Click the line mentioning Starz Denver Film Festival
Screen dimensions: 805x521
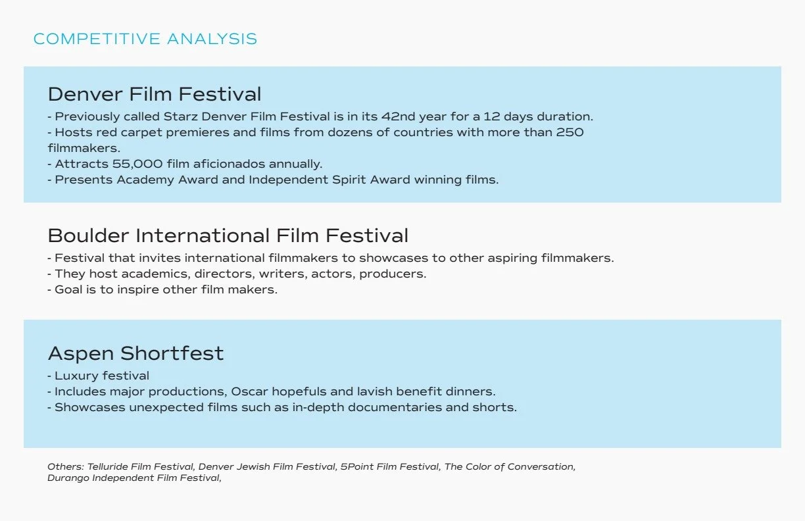coord(320,116)
